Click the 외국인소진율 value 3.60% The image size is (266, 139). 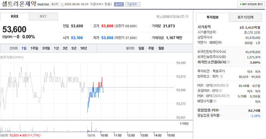click(255, 62)
